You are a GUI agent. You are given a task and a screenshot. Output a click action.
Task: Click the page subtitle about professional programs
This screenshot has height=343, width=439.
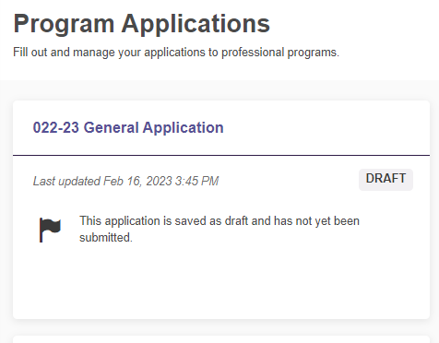(176, 53)
